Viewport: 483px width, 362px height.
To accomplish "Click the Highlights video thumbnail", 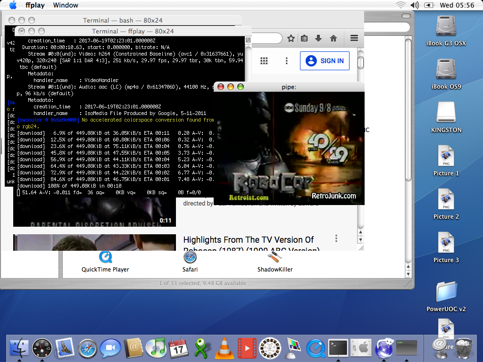I will pyautogui.click(x=94, y=242).
